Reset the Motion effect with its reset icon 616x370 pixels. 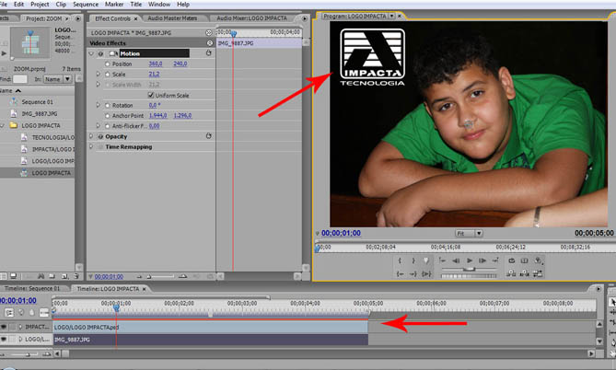click(209, 53)
